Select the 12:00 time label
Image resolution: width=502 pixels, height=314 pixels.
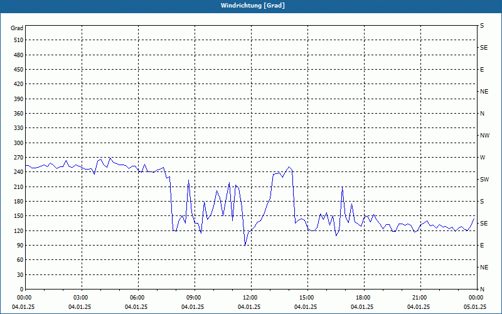[x=249, y=298]
